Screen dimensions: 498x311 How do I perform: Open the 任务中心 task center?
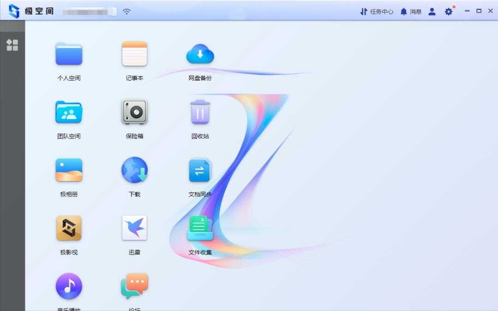pos(377,12)
